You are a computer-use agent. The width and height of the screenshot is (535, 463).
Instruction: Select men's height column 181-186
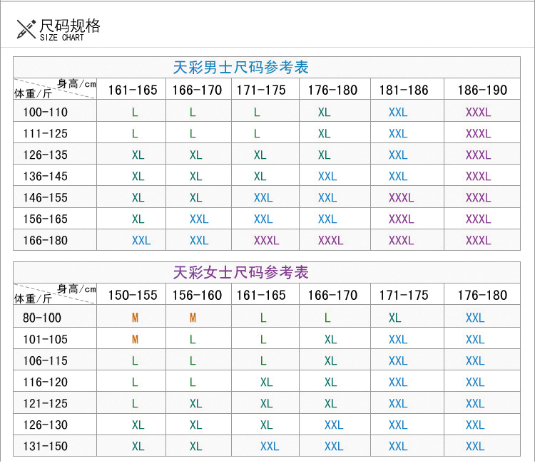tap(404, 90)
